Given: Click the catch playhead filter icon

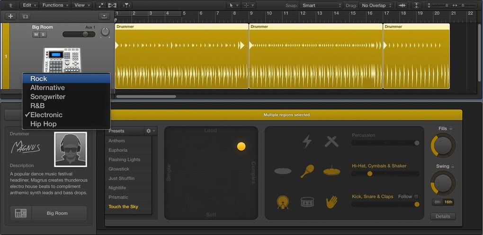Looking at the screenshot, I should (126, 5).
